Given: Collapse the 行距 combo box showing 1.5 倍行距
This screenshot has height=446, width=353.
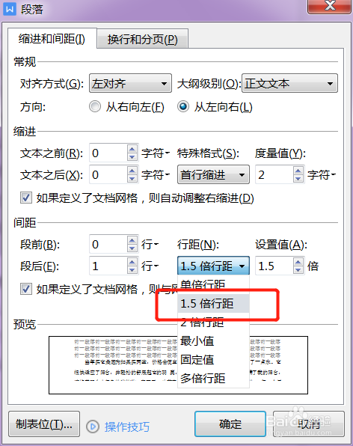Looking at the screenshot, I should click(x=213, y=266).
